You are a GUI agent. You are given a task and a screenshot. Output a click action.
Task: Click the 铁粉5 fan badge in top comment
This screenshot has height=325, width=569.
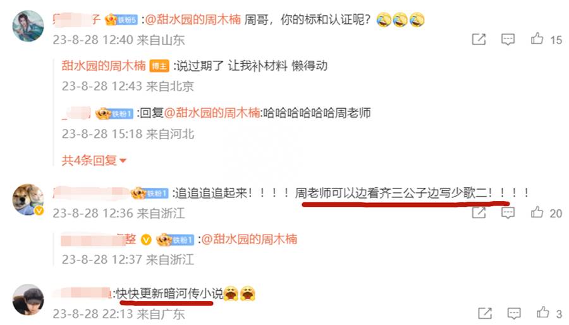(121, 20)
